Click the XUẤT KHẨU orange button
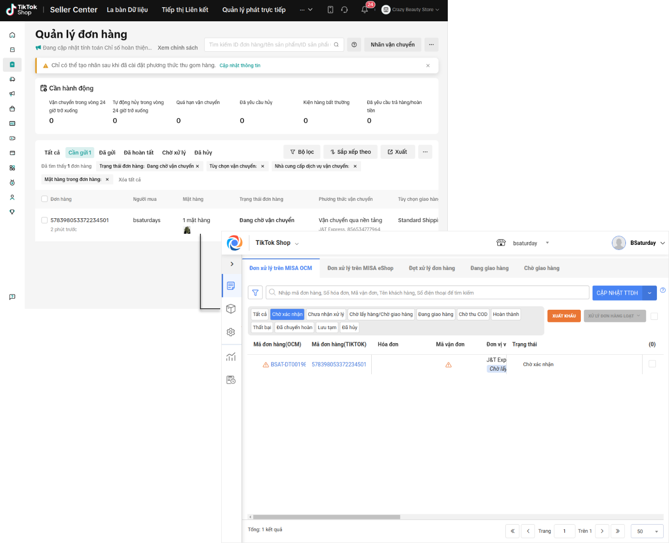The image size is (669, 543). coord(564,316)
